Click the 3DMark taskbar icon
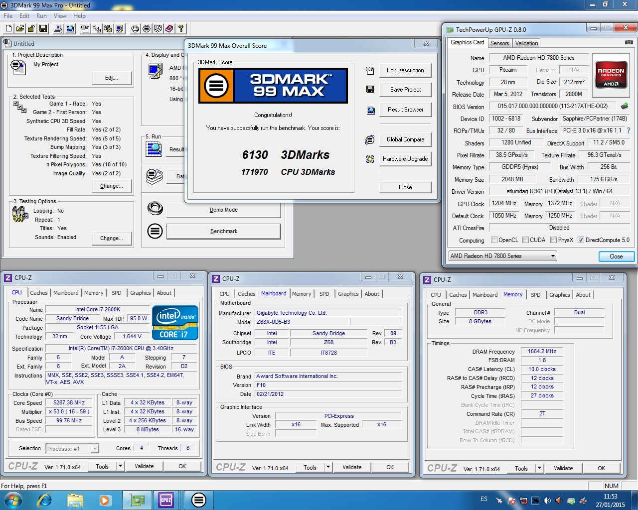638x510 pixels. 198,500
